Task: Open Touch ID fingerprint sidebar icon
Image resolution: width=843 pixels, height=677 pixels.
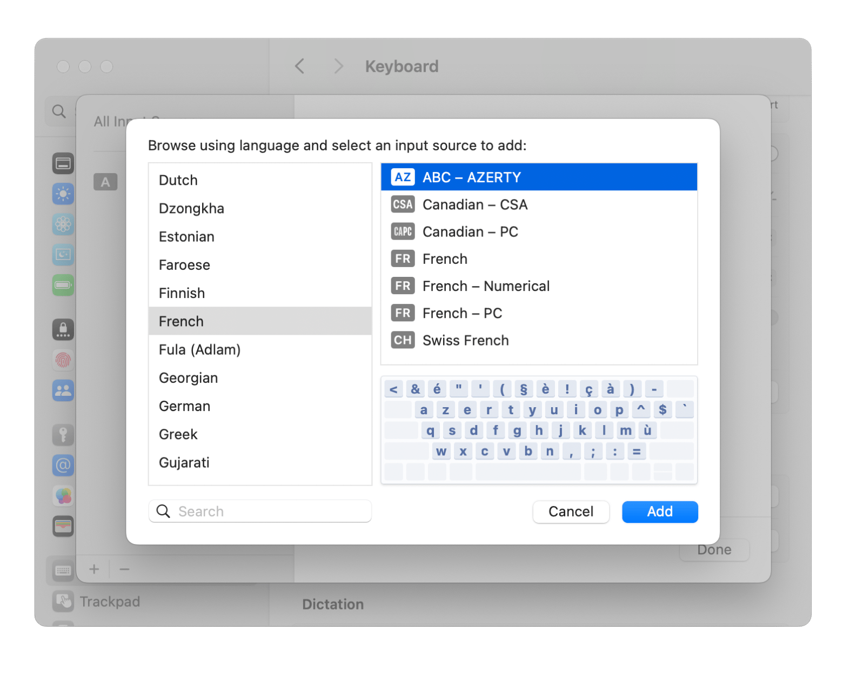Action: [63, 360]
